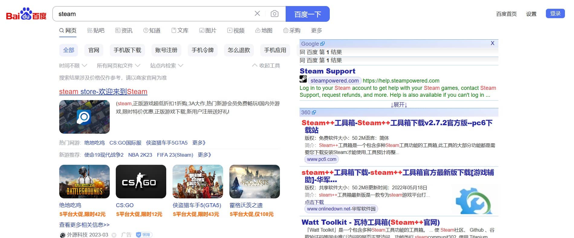Expand Google results with 展开

[x=399, y=105]
